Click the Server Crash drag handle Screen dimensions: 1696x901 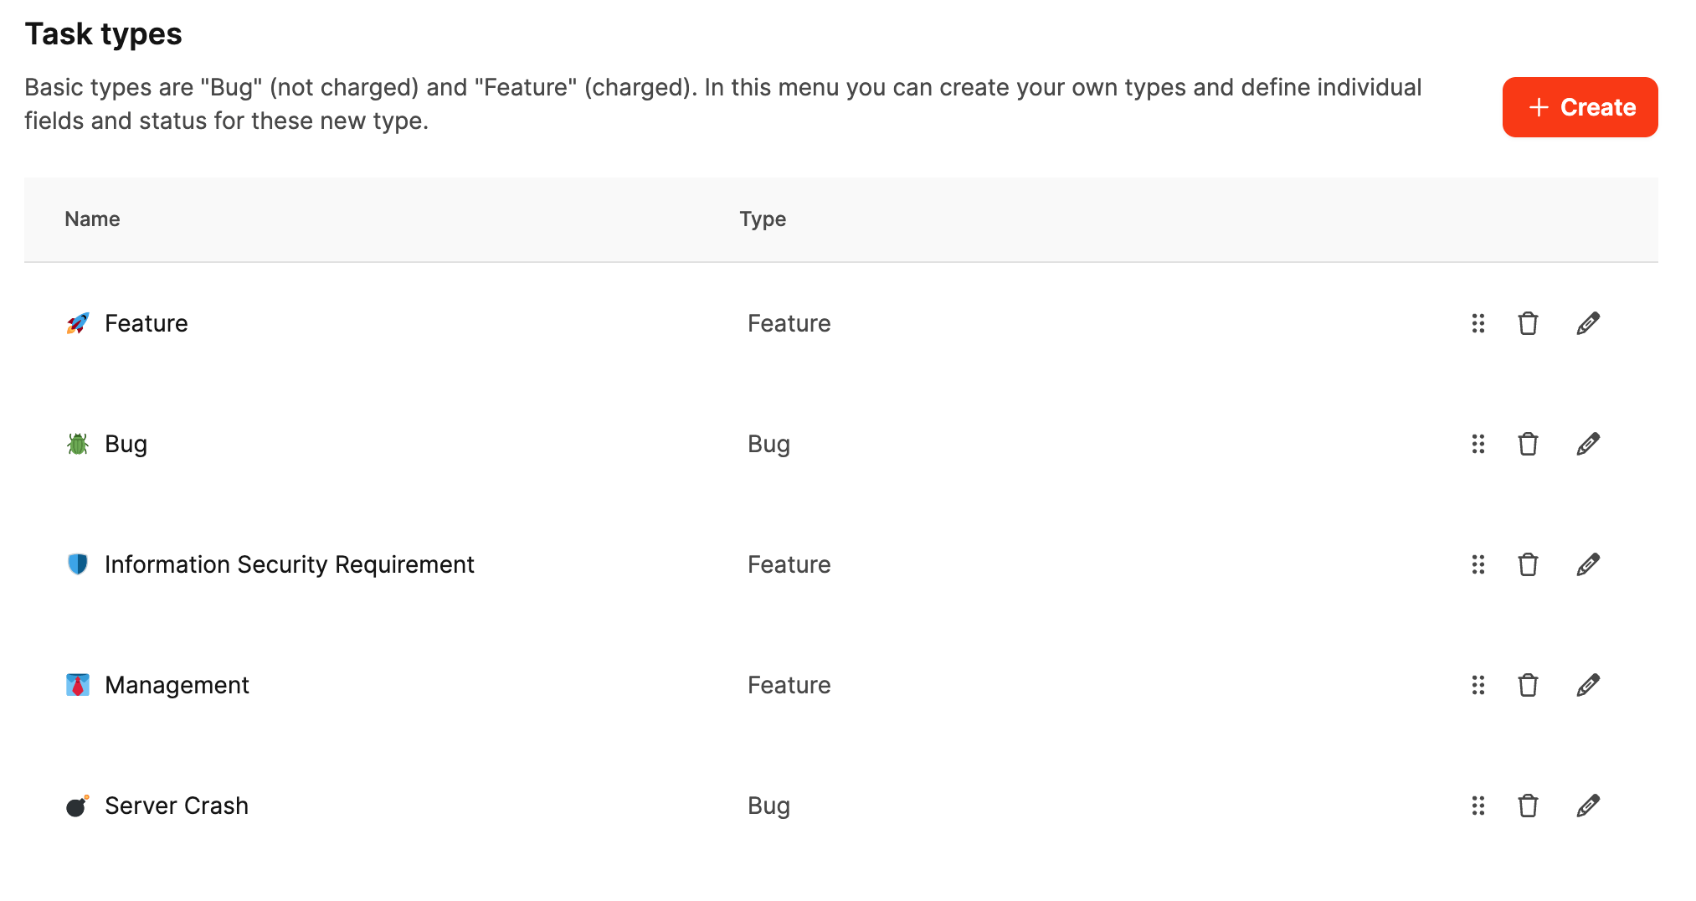coord(1478,806)
